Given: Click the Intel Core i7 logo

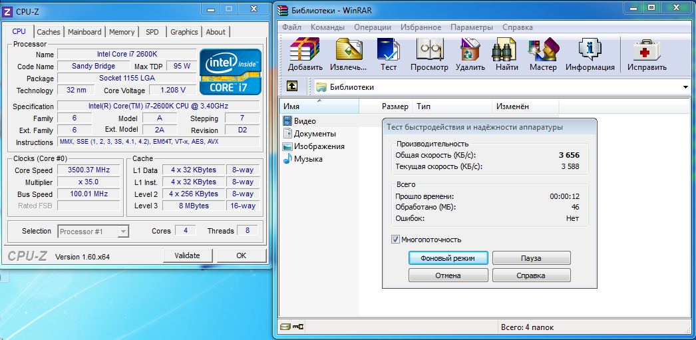Looking at the screenshot, I should point(230,72).
